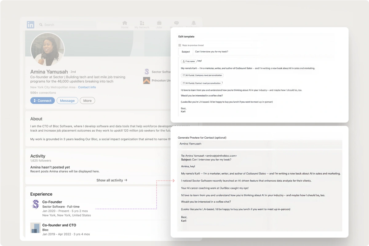Open the More button on the profile
Viewport: 369px width, 246px height.
tap(87, 101)
